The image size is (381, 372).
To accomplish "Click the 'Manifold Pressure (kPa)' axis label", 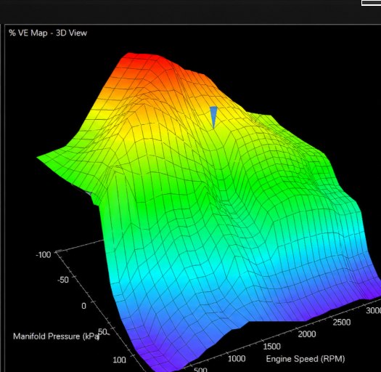I will (57, 336).
